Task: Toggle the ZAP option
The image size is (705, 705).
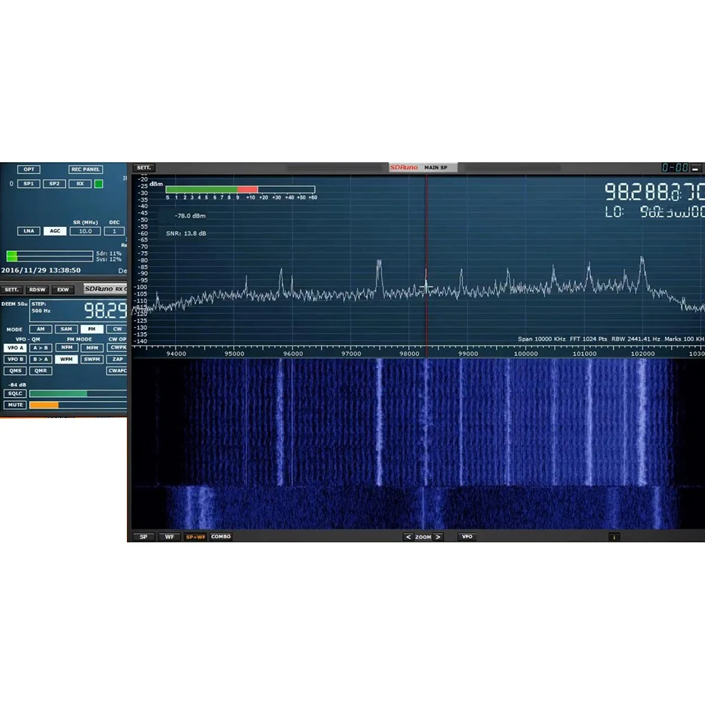Action: [117, 360]
